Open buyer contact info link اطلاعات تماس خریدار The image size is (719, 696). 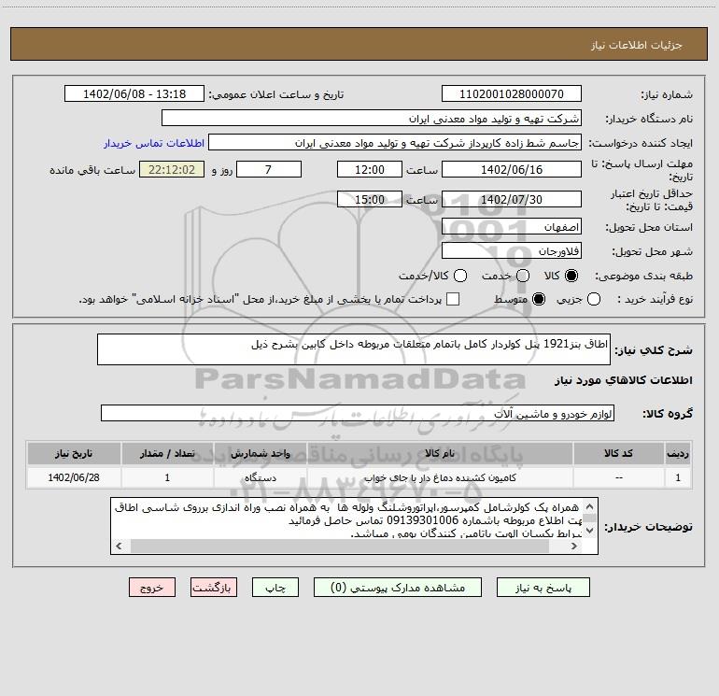coord(154,143)
